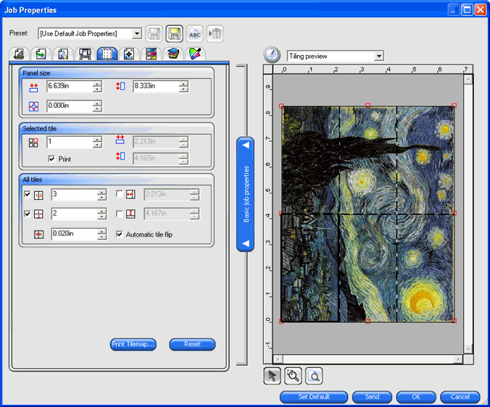Open the stacked layers tab
Image resolution: width=490 pixels, height=407 pixels.
click(x=173, y=54)
